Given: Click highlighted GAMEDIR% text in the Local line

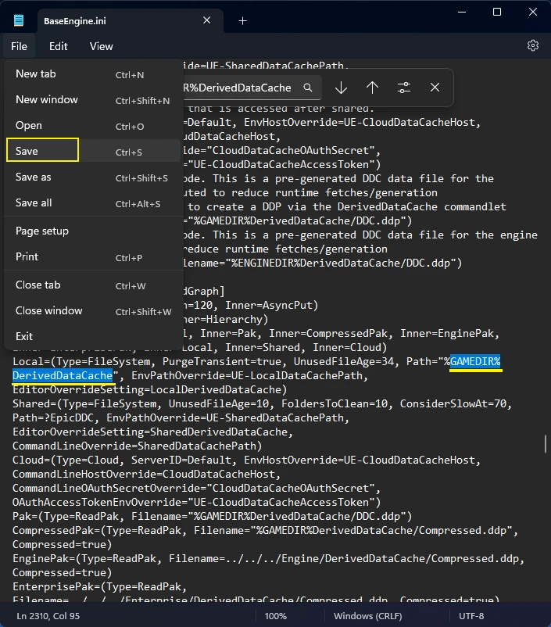Looking at the screenshot, I should click(475, 362).
